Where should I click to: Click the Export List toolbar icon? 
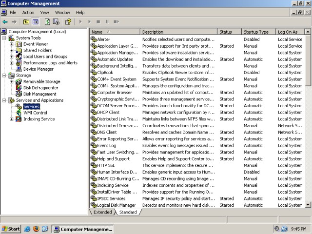(x=57, y=21)
